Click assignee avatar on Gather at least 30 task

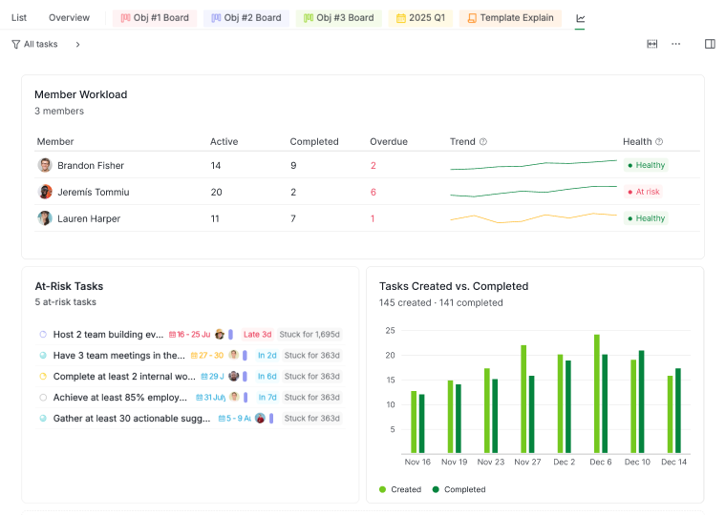[x=260, y=419]
